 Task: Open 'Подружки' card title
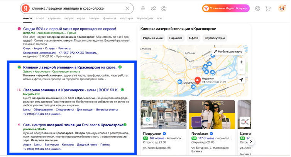(x=152, y=134)
